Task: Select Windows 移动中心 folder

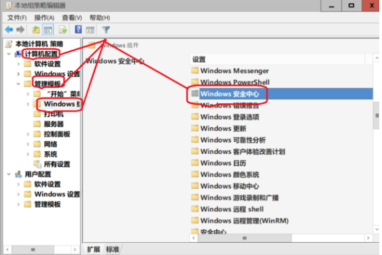Action: [x=230, y=186]
